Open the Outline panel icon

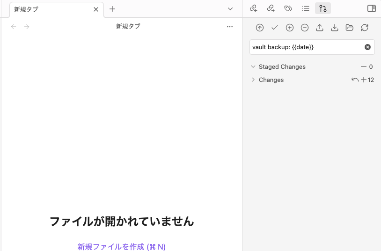(x=306, y=8)
